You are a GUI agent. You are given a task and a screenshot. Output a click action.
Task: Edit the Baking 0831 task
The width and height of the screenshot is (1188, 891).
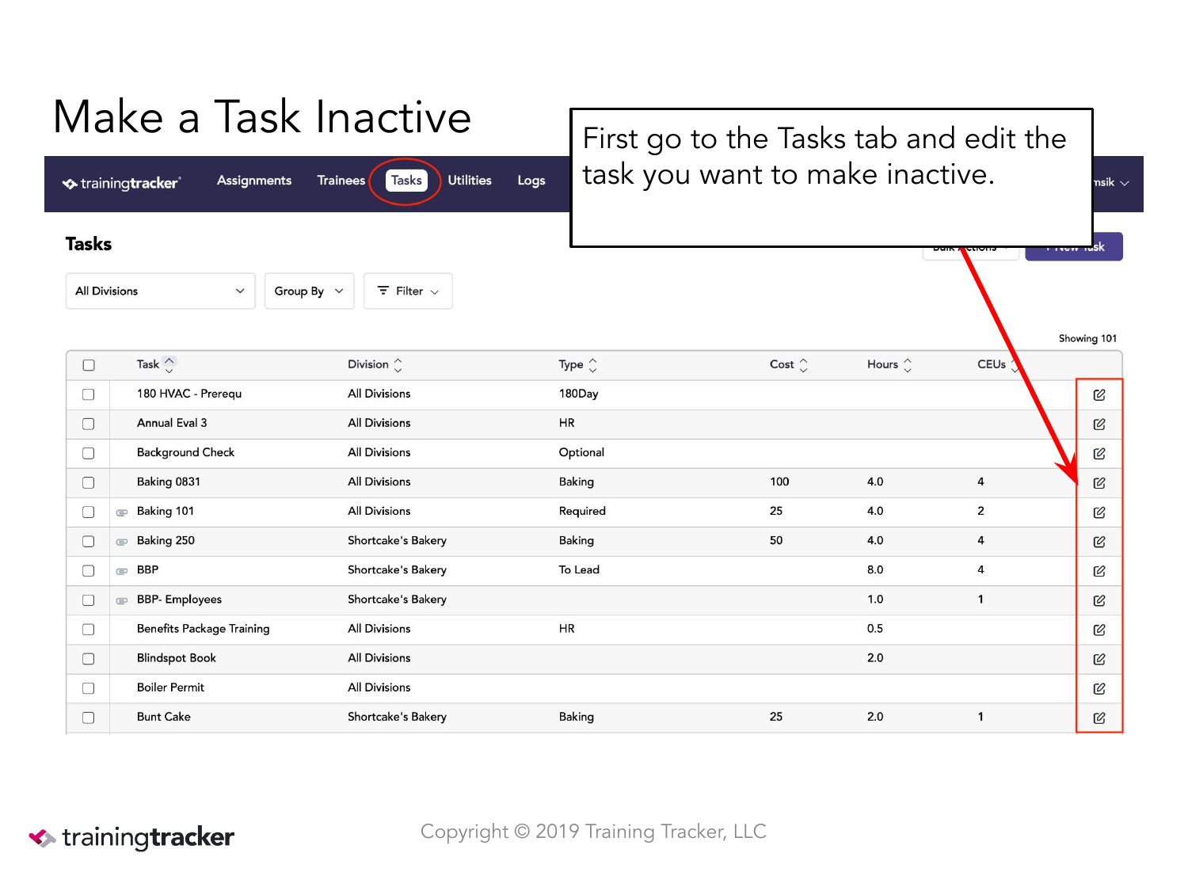coord(1099,482)
